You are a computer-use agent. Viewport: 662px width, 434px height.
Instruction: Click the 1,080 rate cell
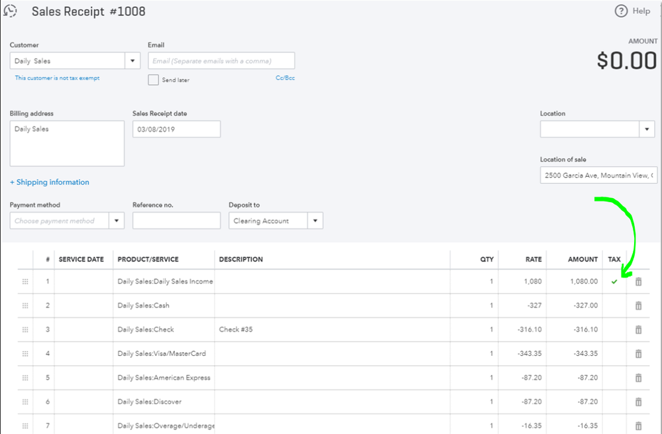522,282
